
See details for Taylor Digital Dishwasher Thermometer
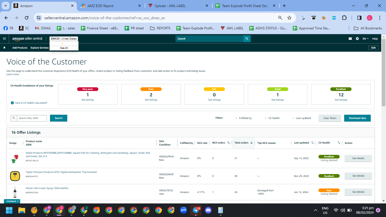point(358,176)
